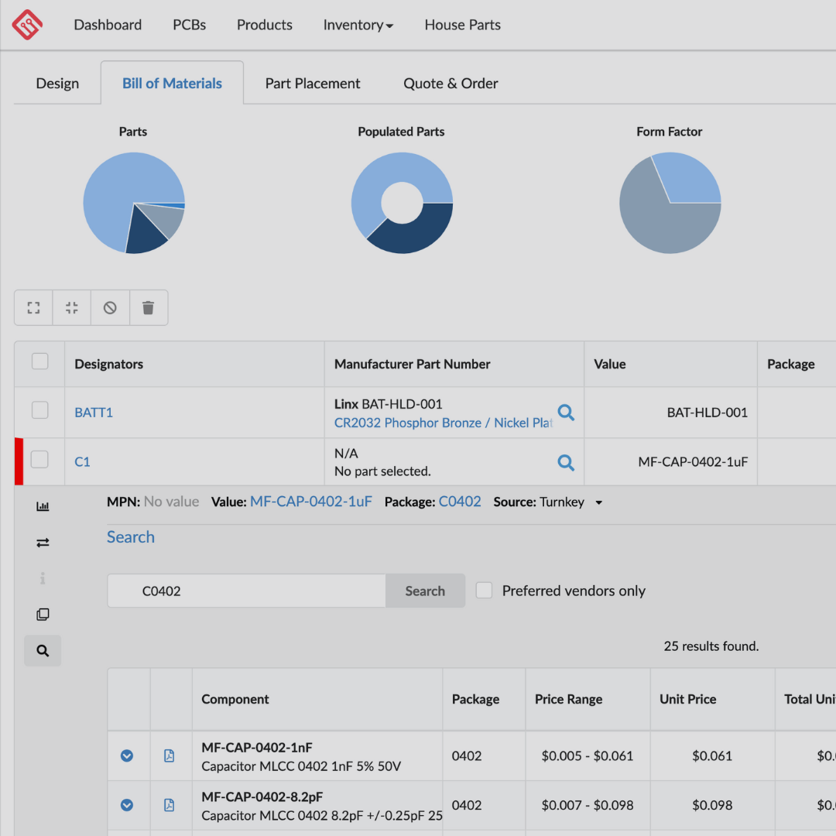Click the C0402 search input field
This screenshot has width=836, height=836.
coord(246,591)
